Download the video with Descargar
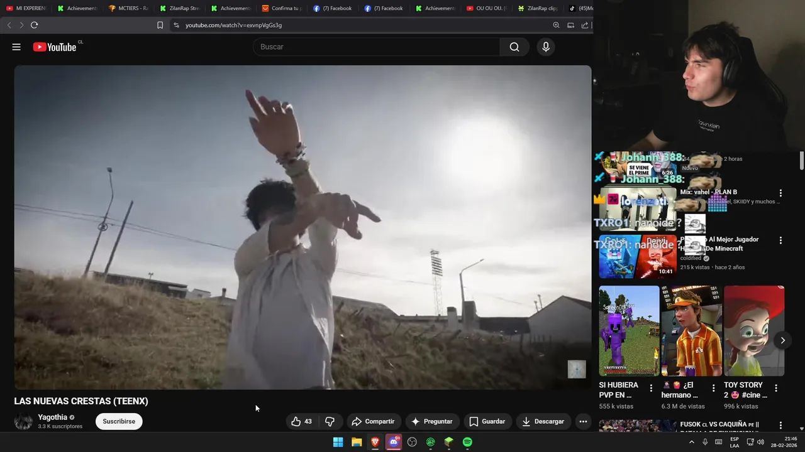Screen dimensions: 805x452 tap(543, 421)
